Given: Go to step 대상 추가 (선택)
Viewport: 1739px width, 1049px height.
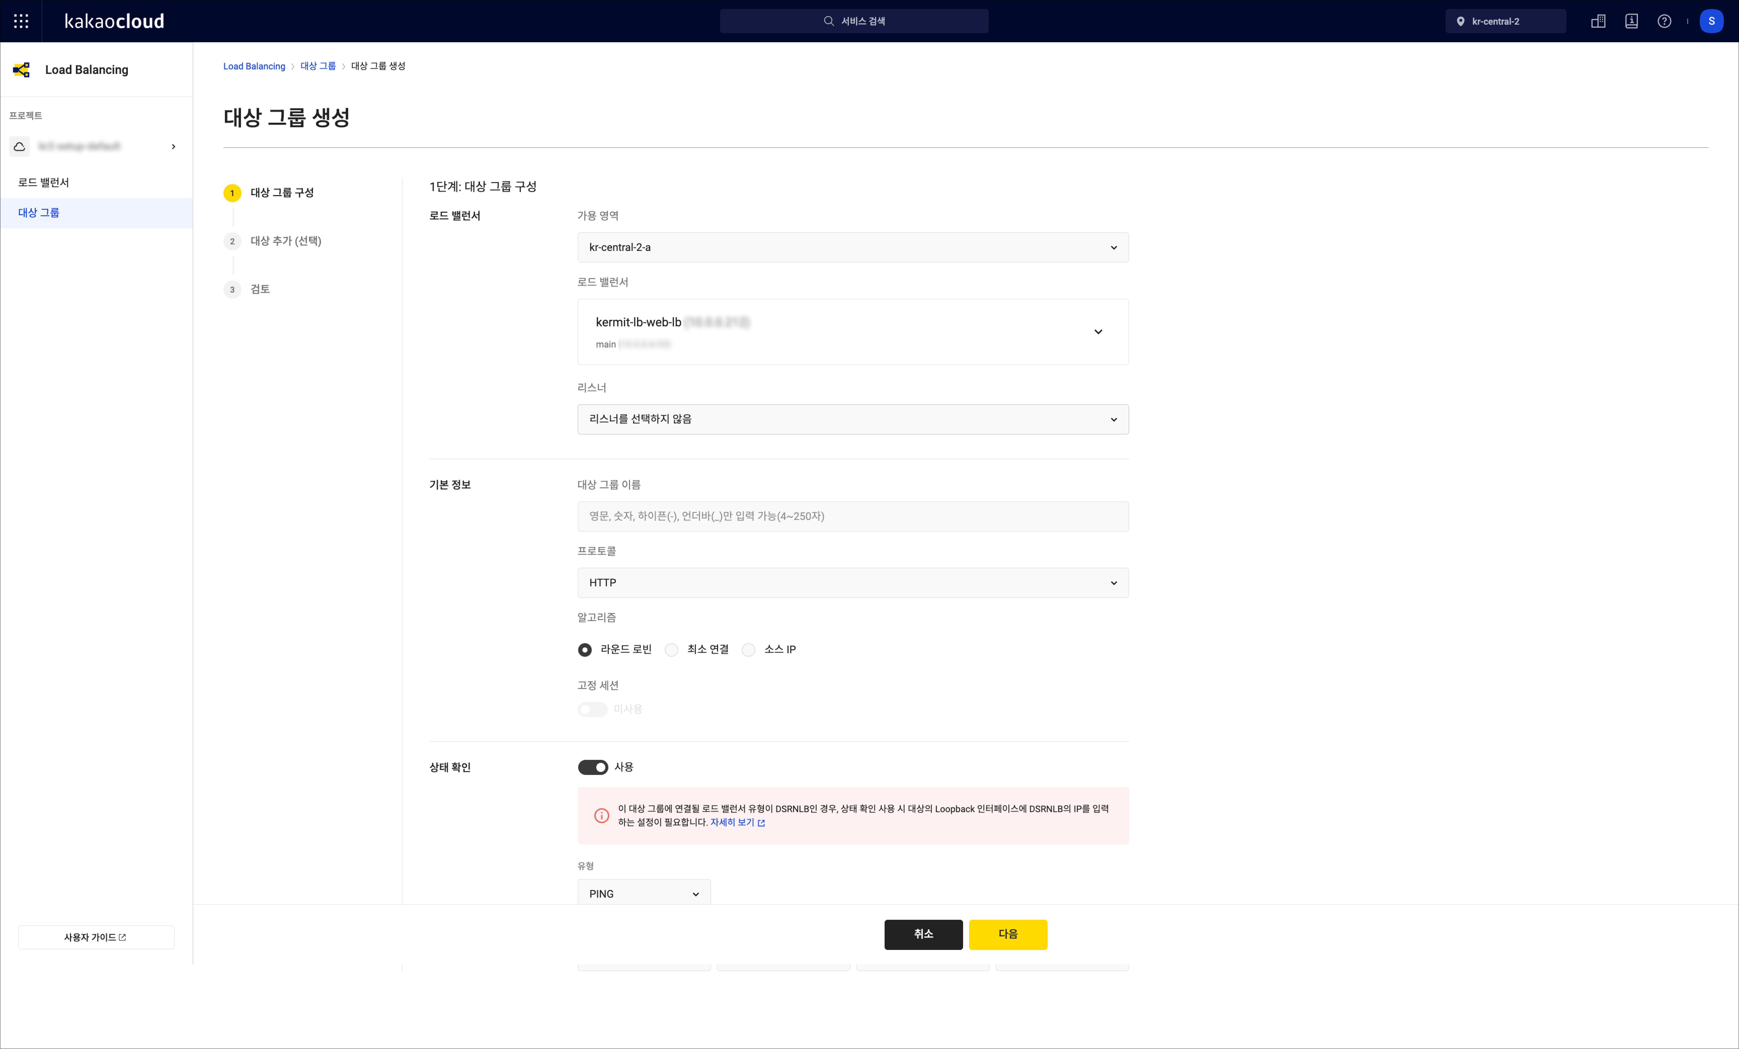Looking at the screenshot, I should [x=286, y=241].
